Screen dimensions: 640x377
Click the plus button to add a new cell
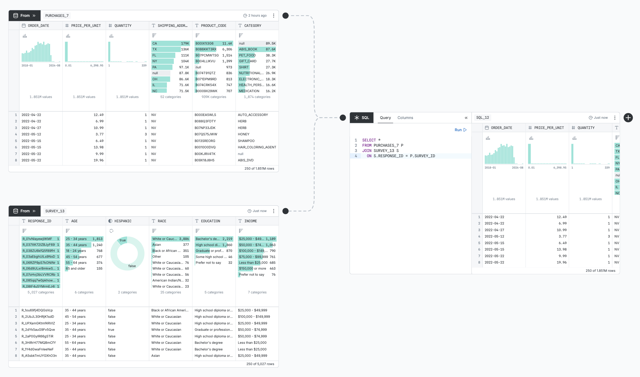(x=628, y=117)
